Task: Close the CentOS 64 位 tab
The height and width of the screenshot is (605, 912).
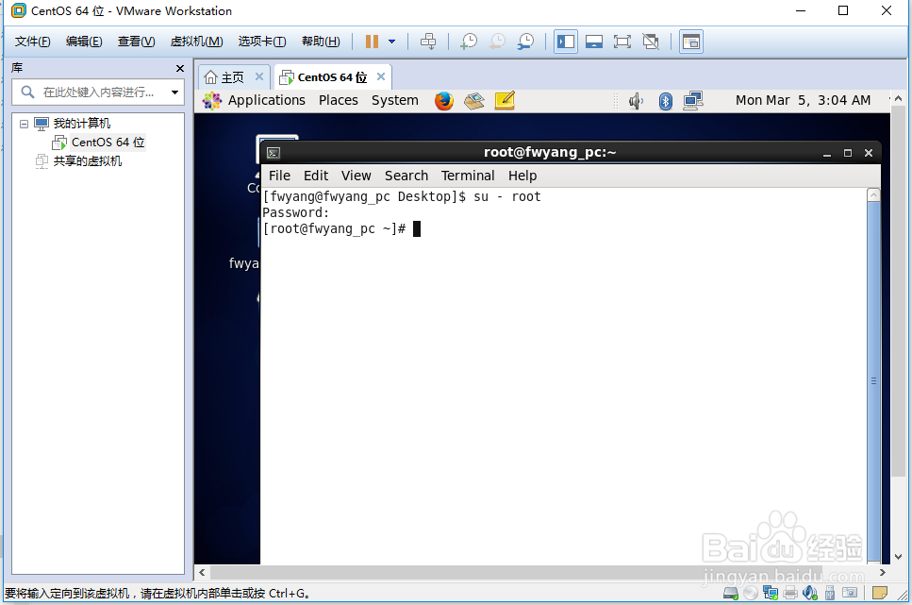Action: coord(381,76)
